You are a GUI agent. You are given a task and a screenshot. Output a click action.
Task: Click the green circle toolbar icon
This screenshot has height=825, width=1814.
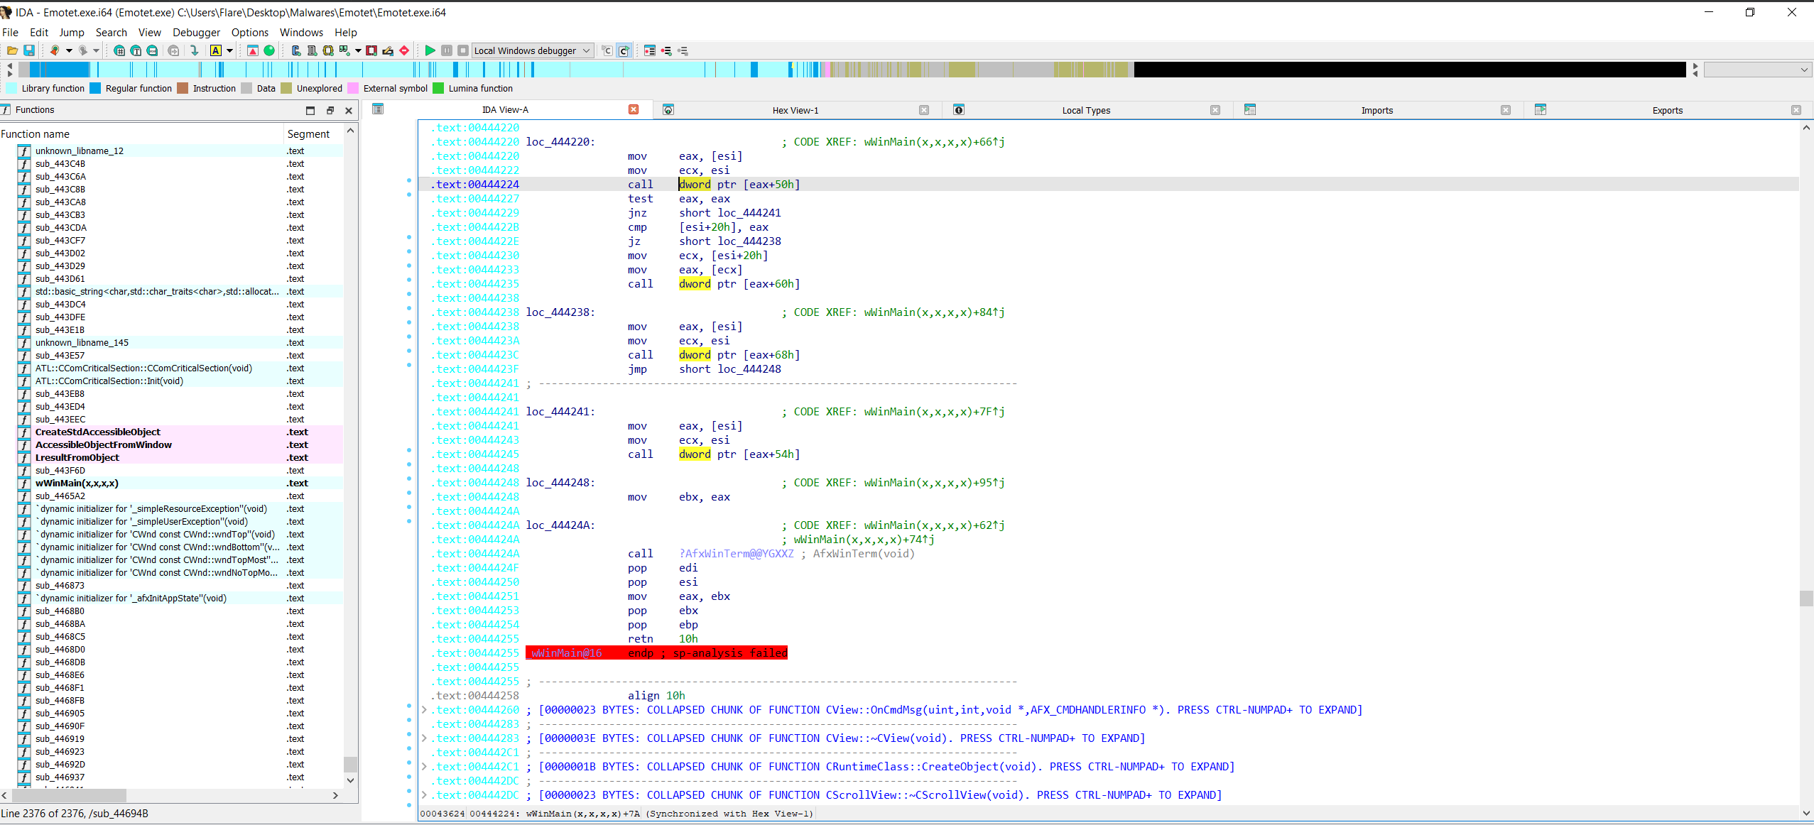(269, 50)
